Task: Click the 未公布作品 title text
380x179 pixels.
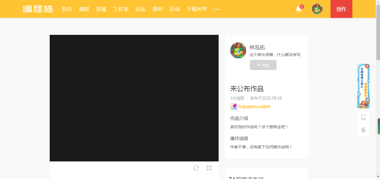Action: tap(247, 89)
